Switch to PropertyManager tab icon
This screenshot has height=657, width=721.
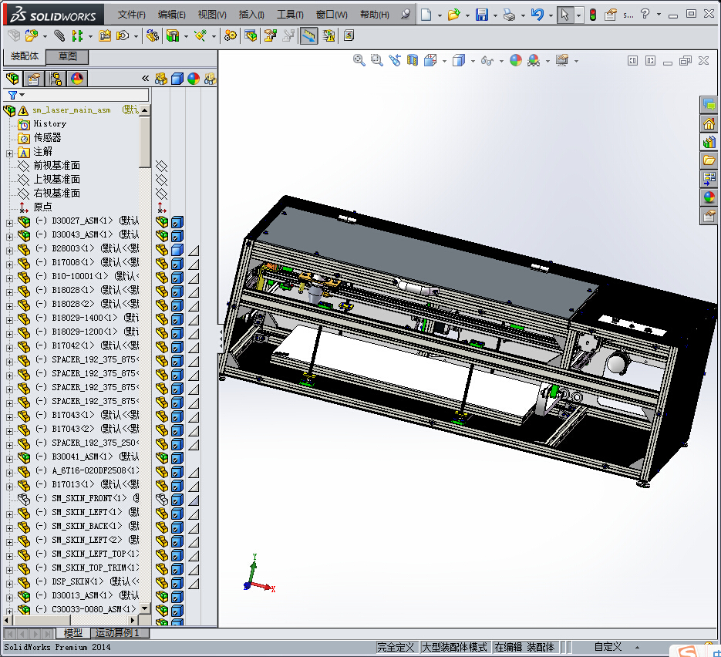click(34, 79)
